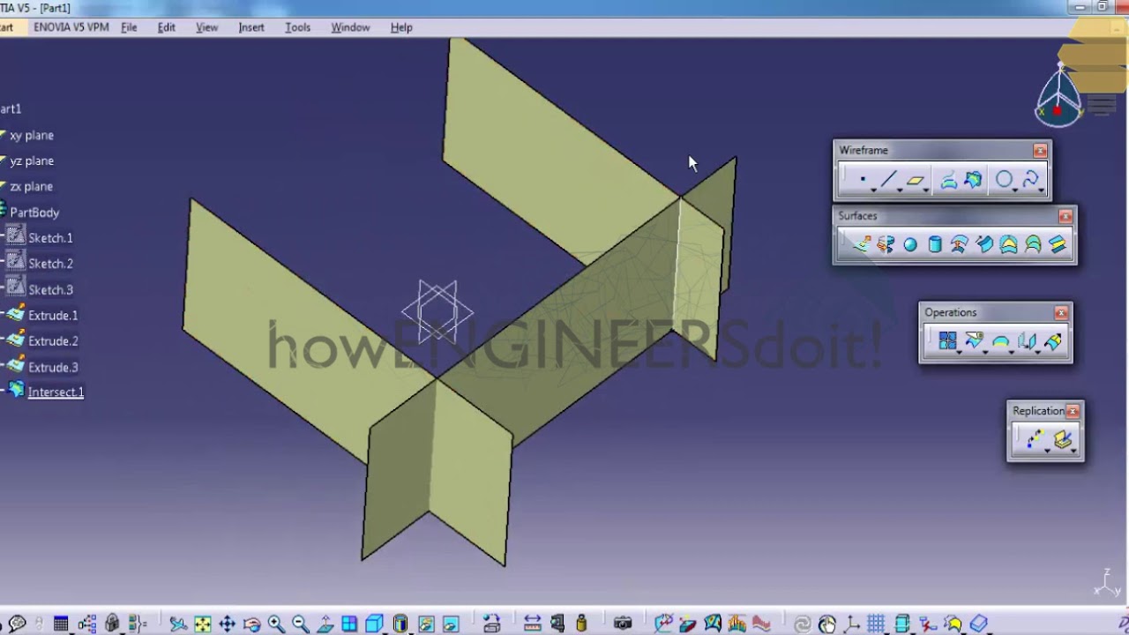1129x635 pixels.
Task: Click the Axis System icon
Action: (852, 624)
